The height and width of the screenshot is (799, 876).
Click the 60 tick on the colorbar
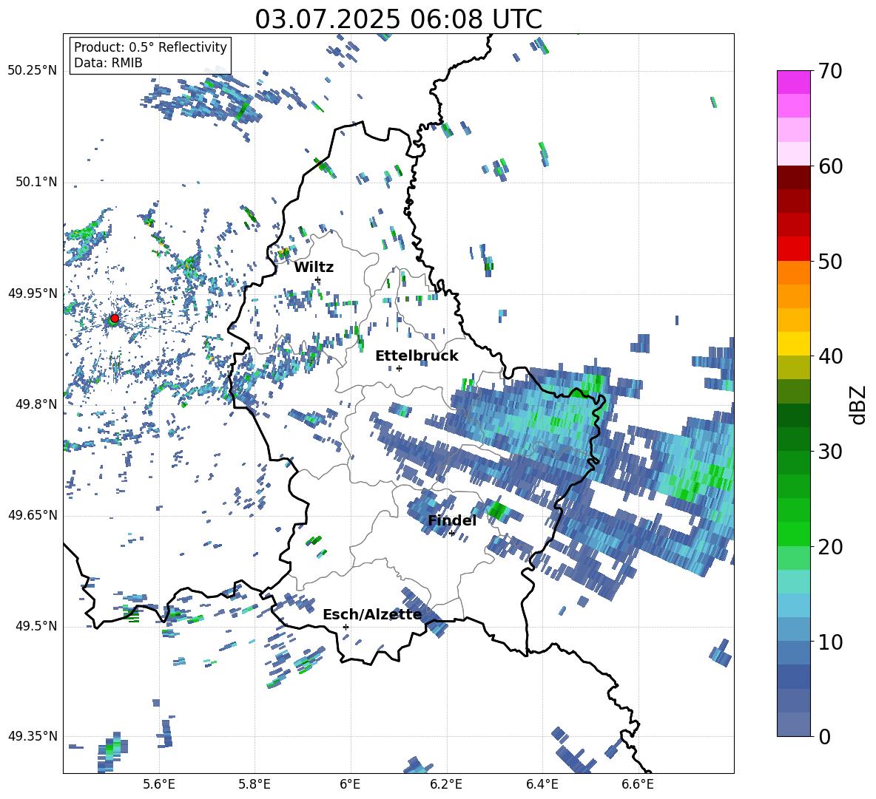[831, 166]
